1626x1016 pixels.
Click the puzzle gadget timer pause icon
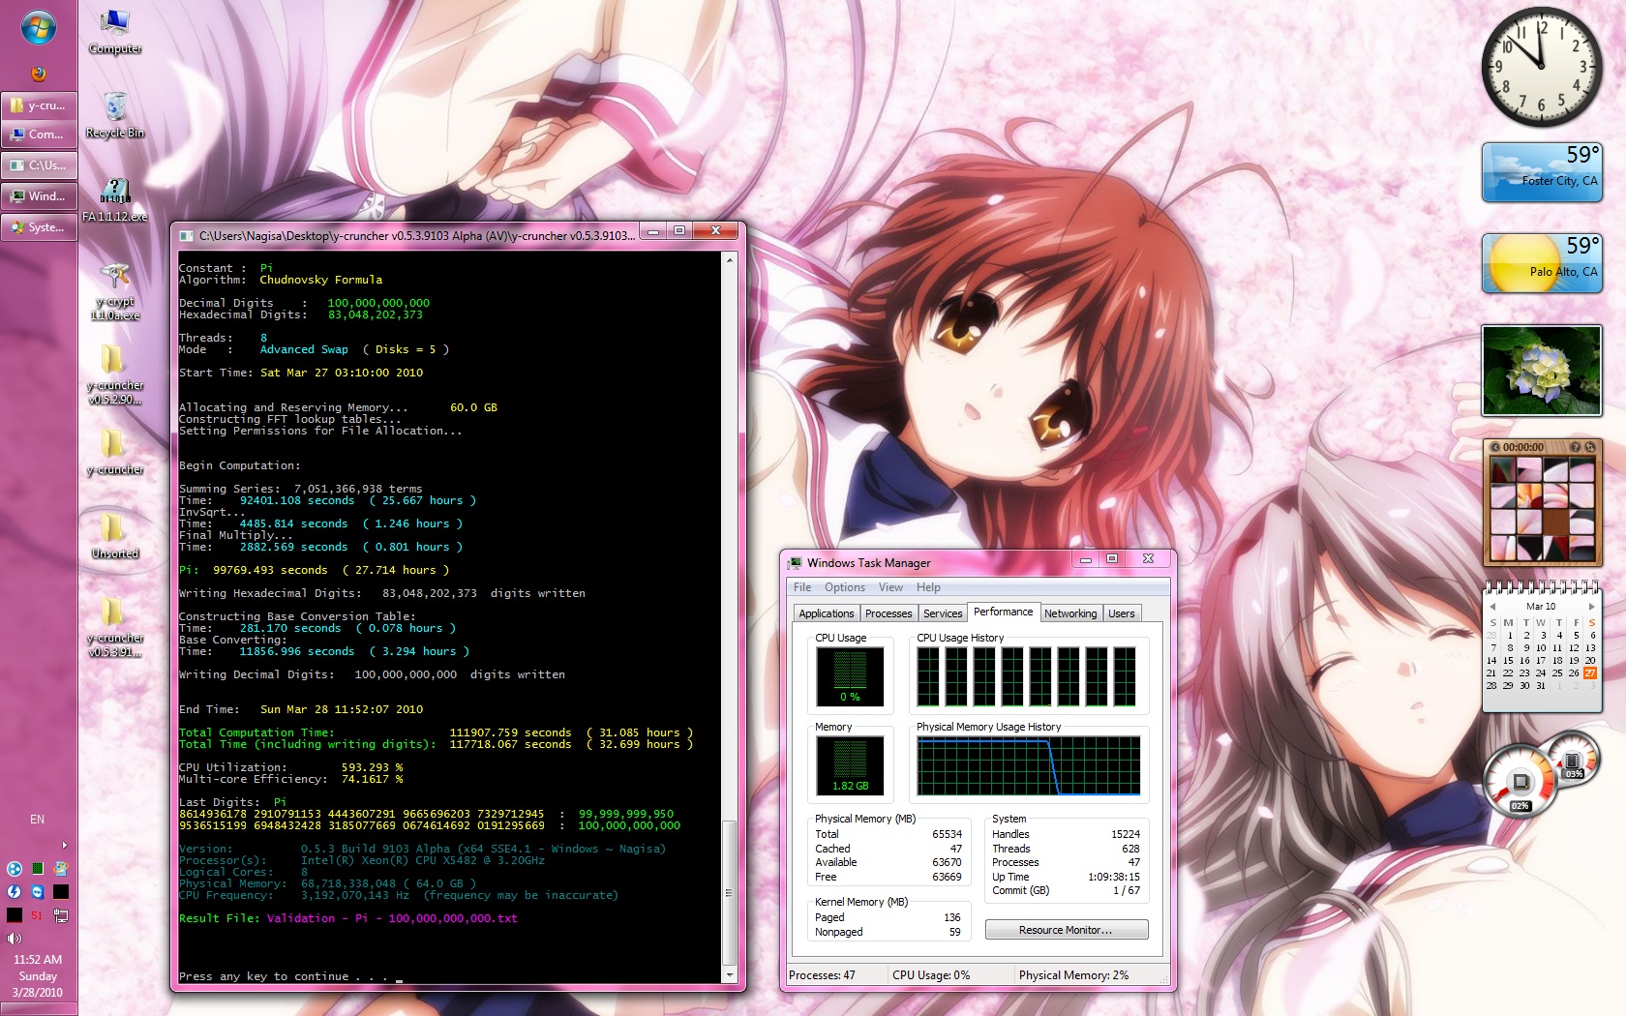(x=1495, y=447)
